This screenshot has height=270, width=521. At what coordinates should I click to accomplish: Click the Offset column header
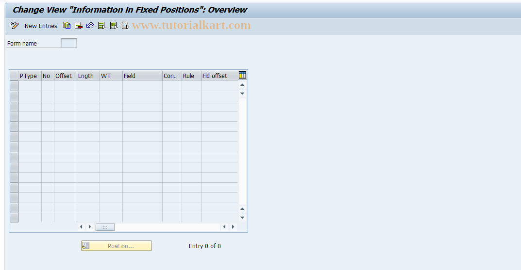pos(66,76)
